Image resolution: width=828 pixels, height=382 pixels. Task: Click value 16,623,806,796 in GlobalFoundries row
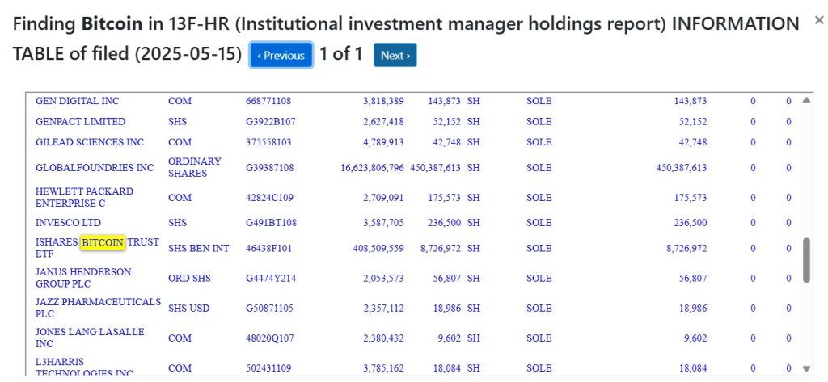click(x=372, y=168)
